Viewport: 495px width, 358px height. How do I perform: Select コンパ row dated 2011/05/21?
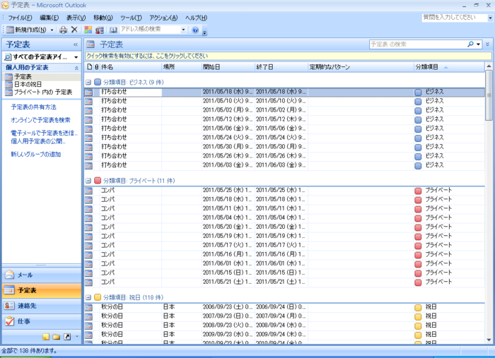pos(284,282)
